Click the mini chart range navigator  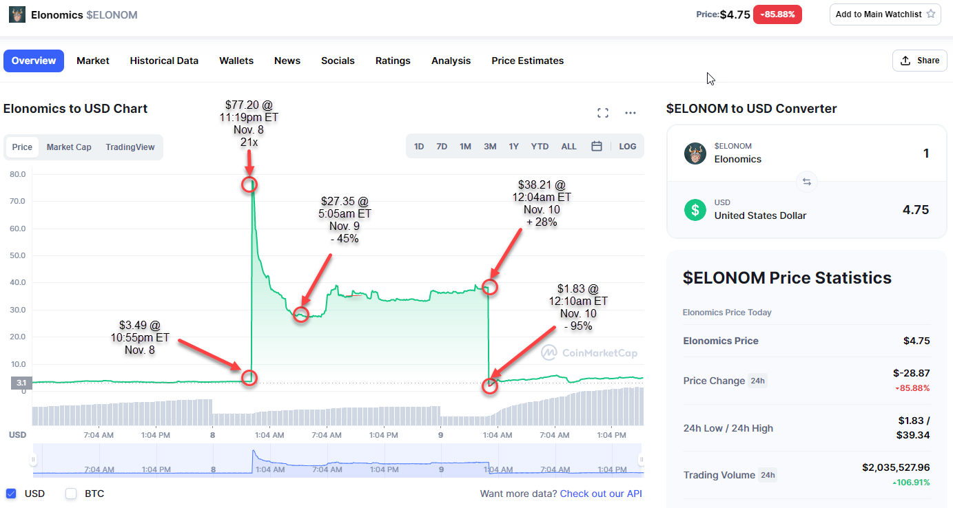pyautogui.click(x=338, y=461)
